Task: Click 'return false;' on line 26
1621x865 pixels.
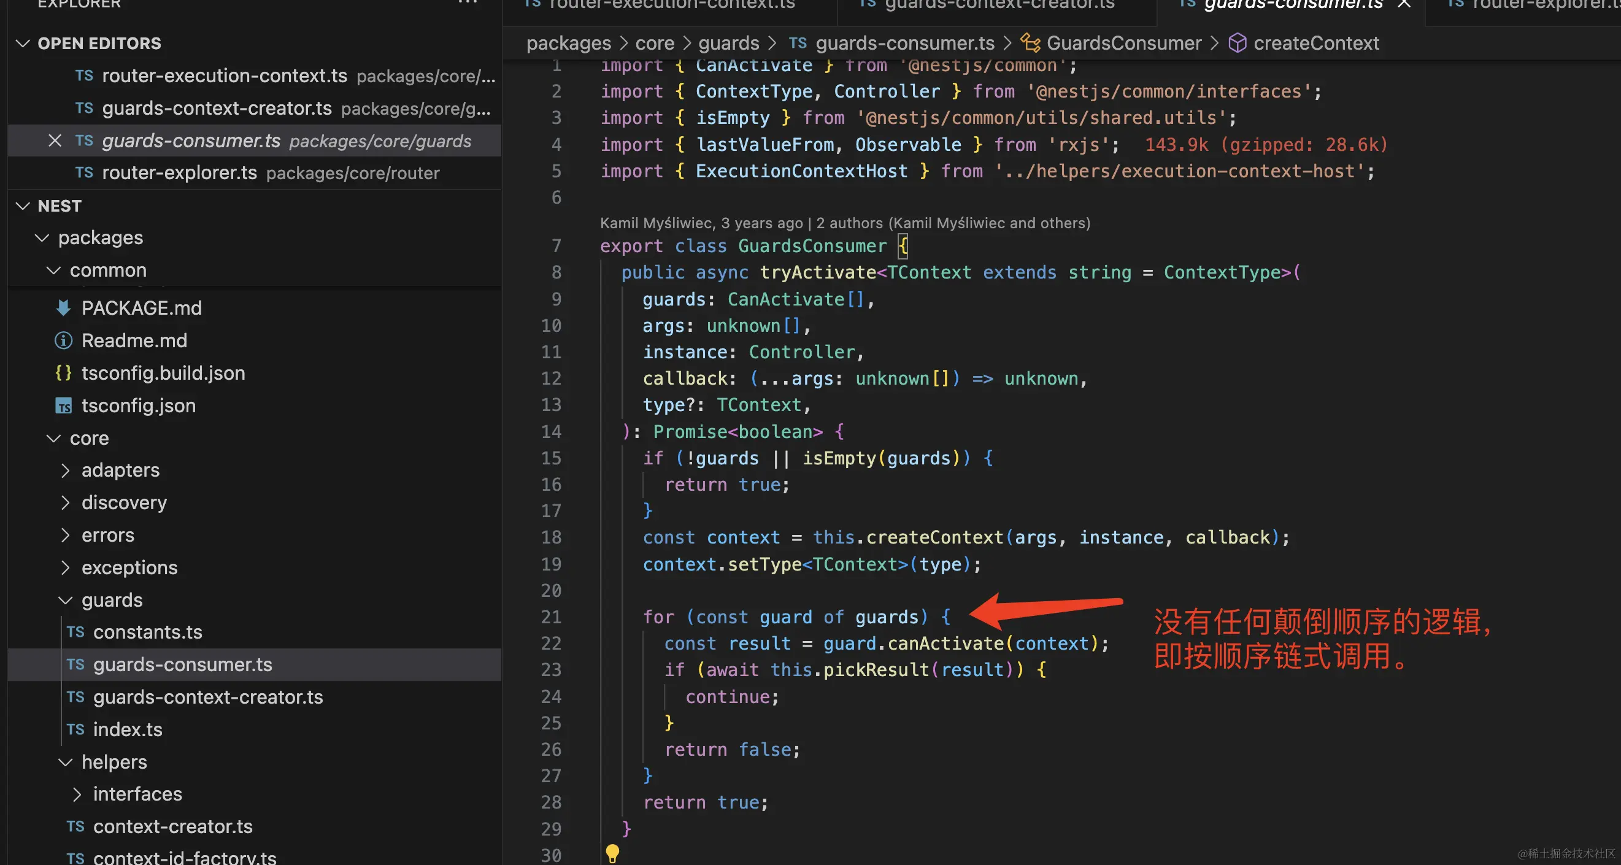Action: (x=733, y=750)
